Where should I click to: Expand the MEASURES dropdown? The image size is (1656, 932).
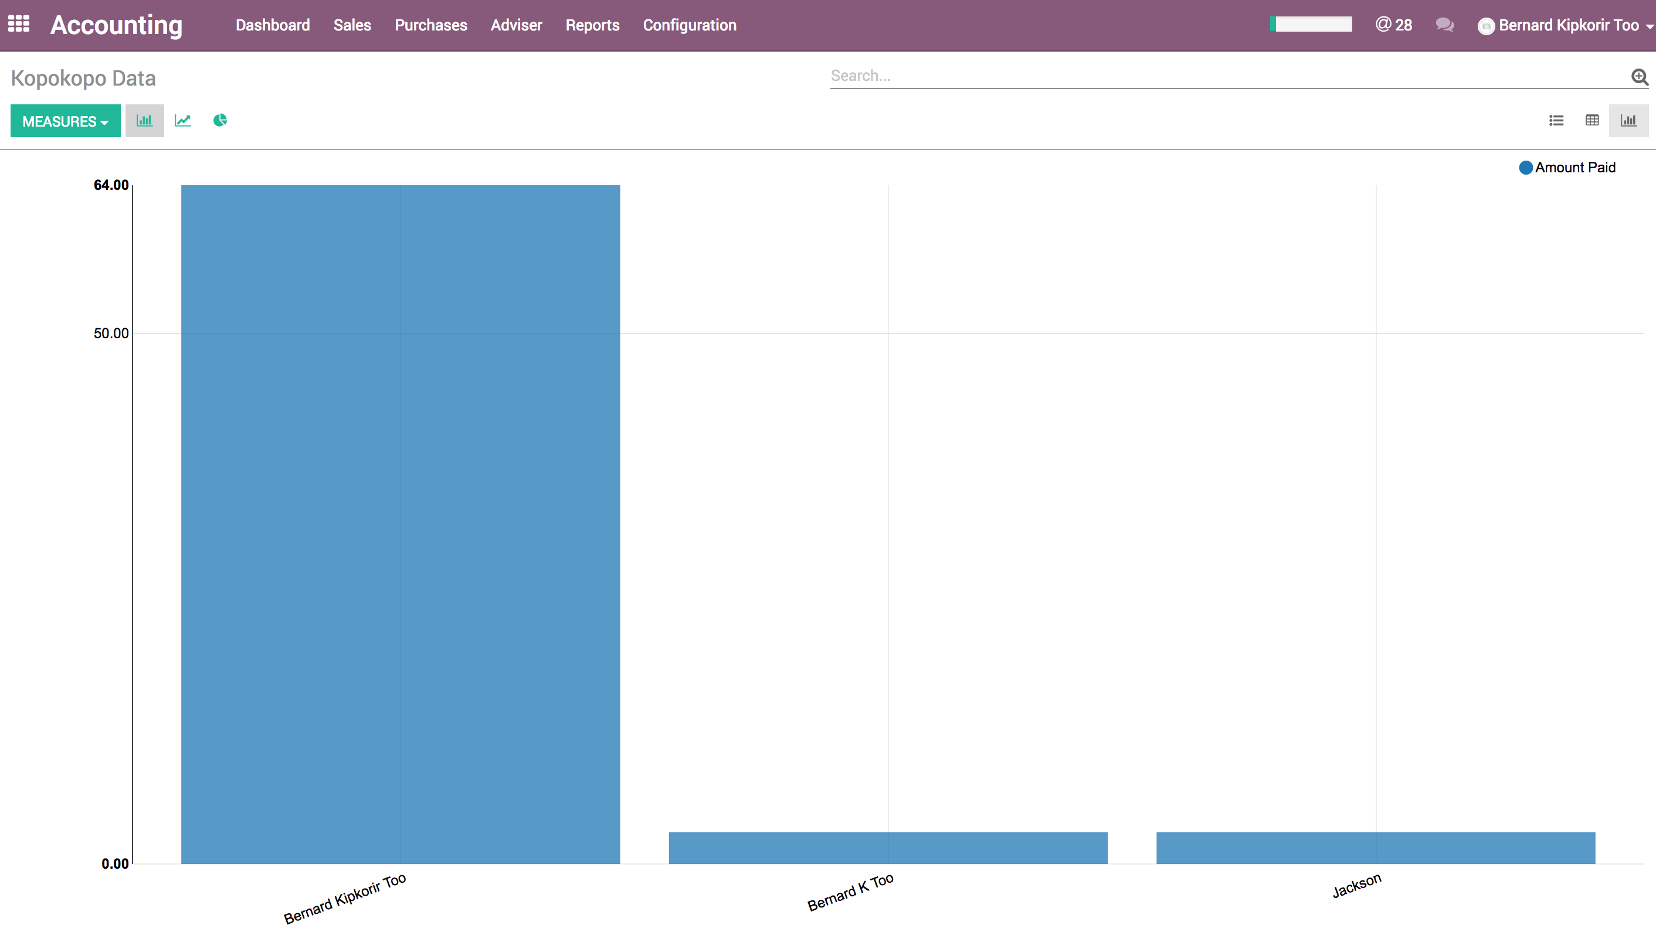[x=66, y=121]
